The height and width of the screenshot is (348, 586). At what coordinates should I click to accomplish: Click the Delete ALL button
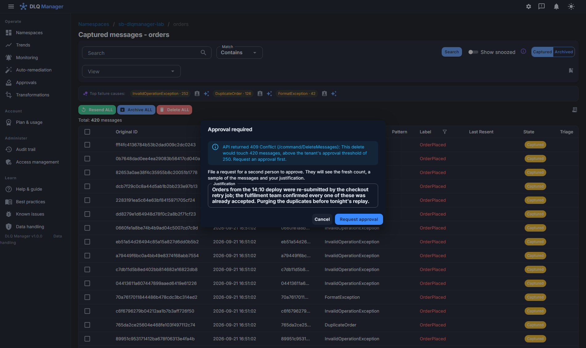click(x=174, y=110)
